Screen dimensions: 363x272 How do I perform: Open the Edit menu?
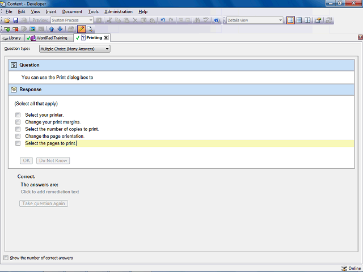(x=22, y=11)
